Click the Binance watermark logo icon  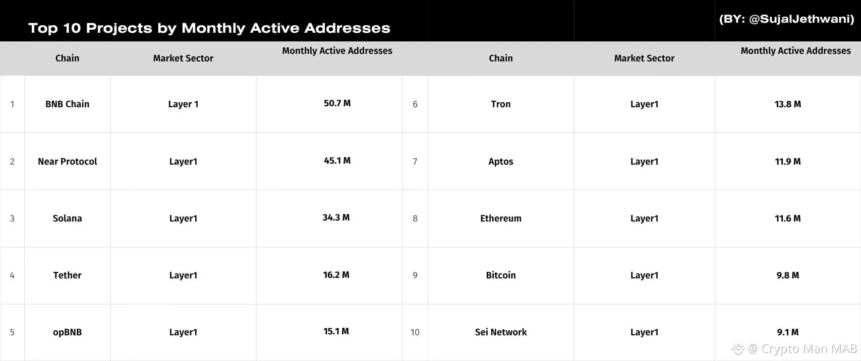pyautogui.click(x=738, y=348)
